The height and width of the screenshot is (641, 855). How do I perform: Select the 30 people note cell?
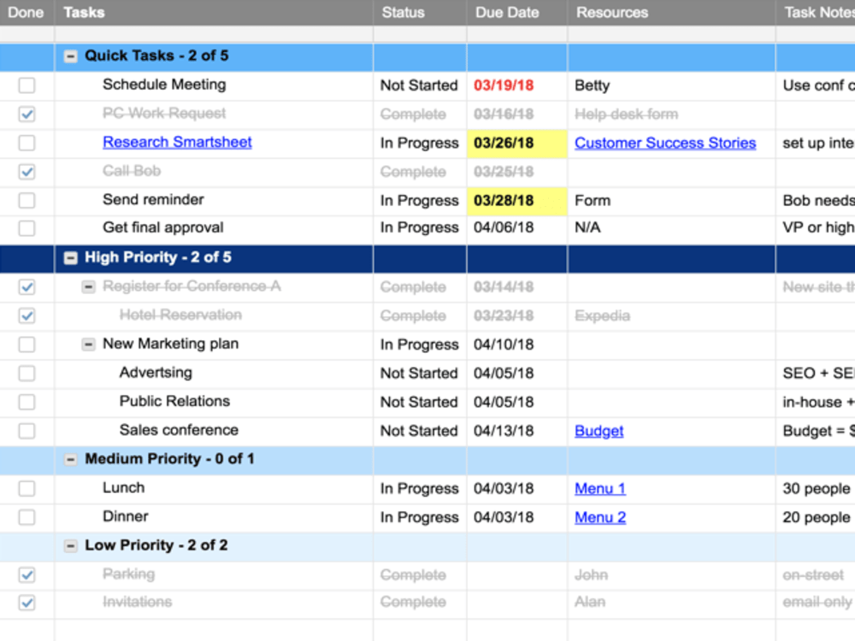point(816,489)
